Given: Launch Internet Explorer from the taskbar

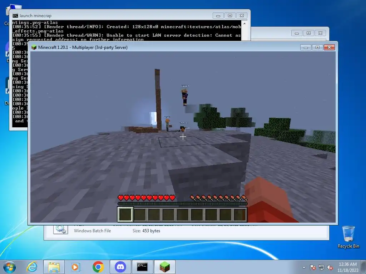Looking at the screenshot, I should (x=32, y=267).
